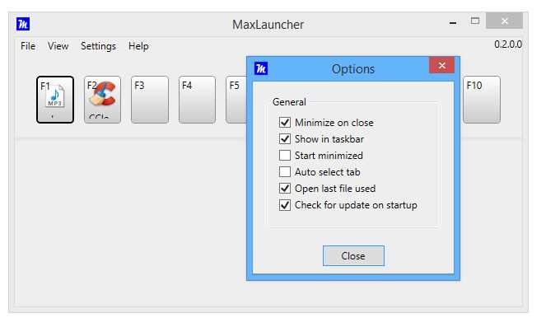Uncheck Show in taskbar
Screen dimensions: 546x327
click(x=285, y=139)
